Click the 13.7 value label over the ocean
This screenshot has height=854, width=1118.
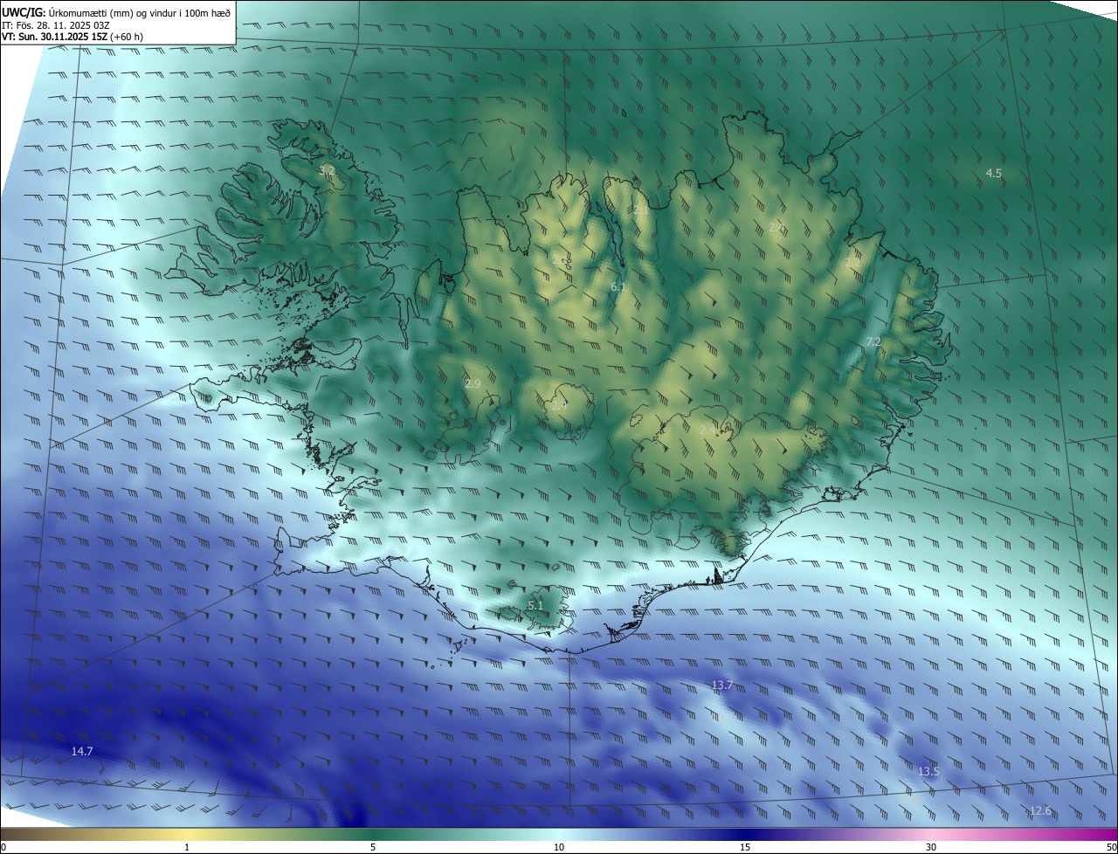pyautogui.click(x=722, y=685)
